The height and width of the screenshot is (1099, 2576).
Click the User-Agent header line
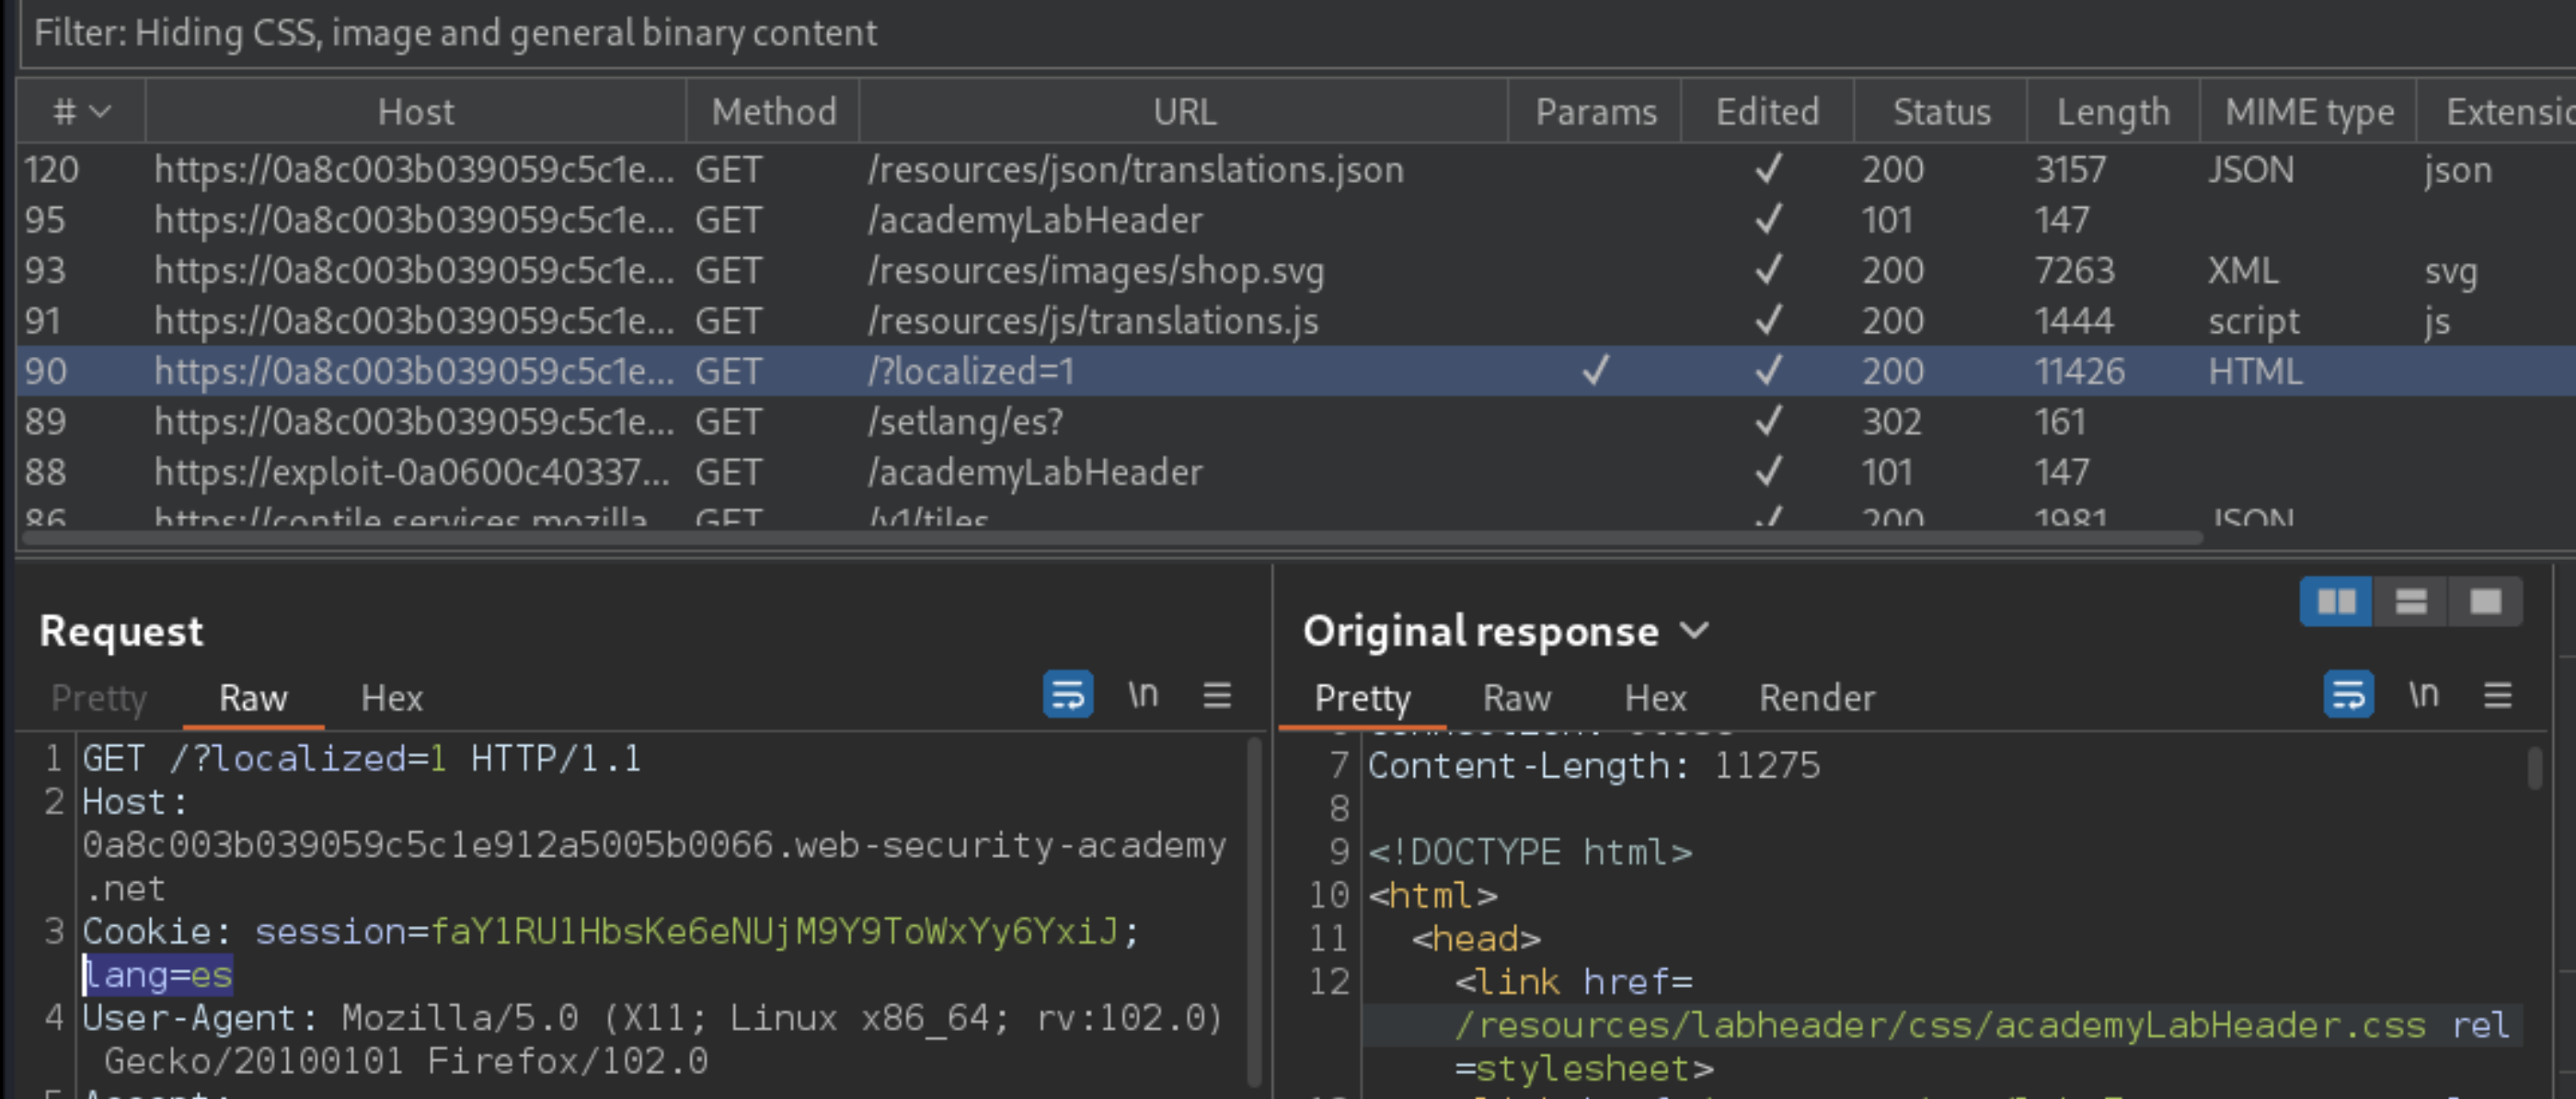coord(652,1040)
